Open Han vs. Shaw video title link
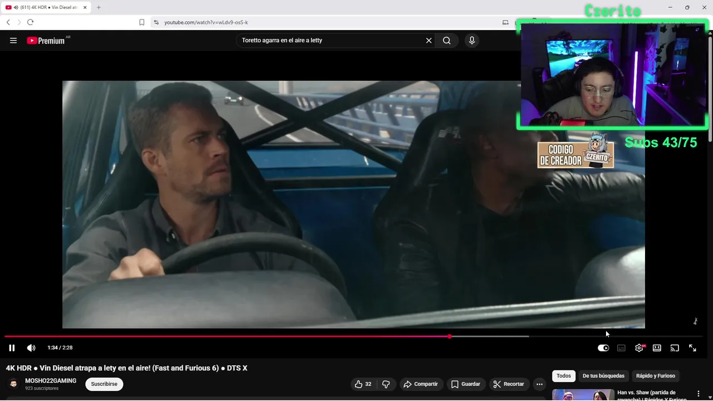The image size is (713, 401). point(653,395)
